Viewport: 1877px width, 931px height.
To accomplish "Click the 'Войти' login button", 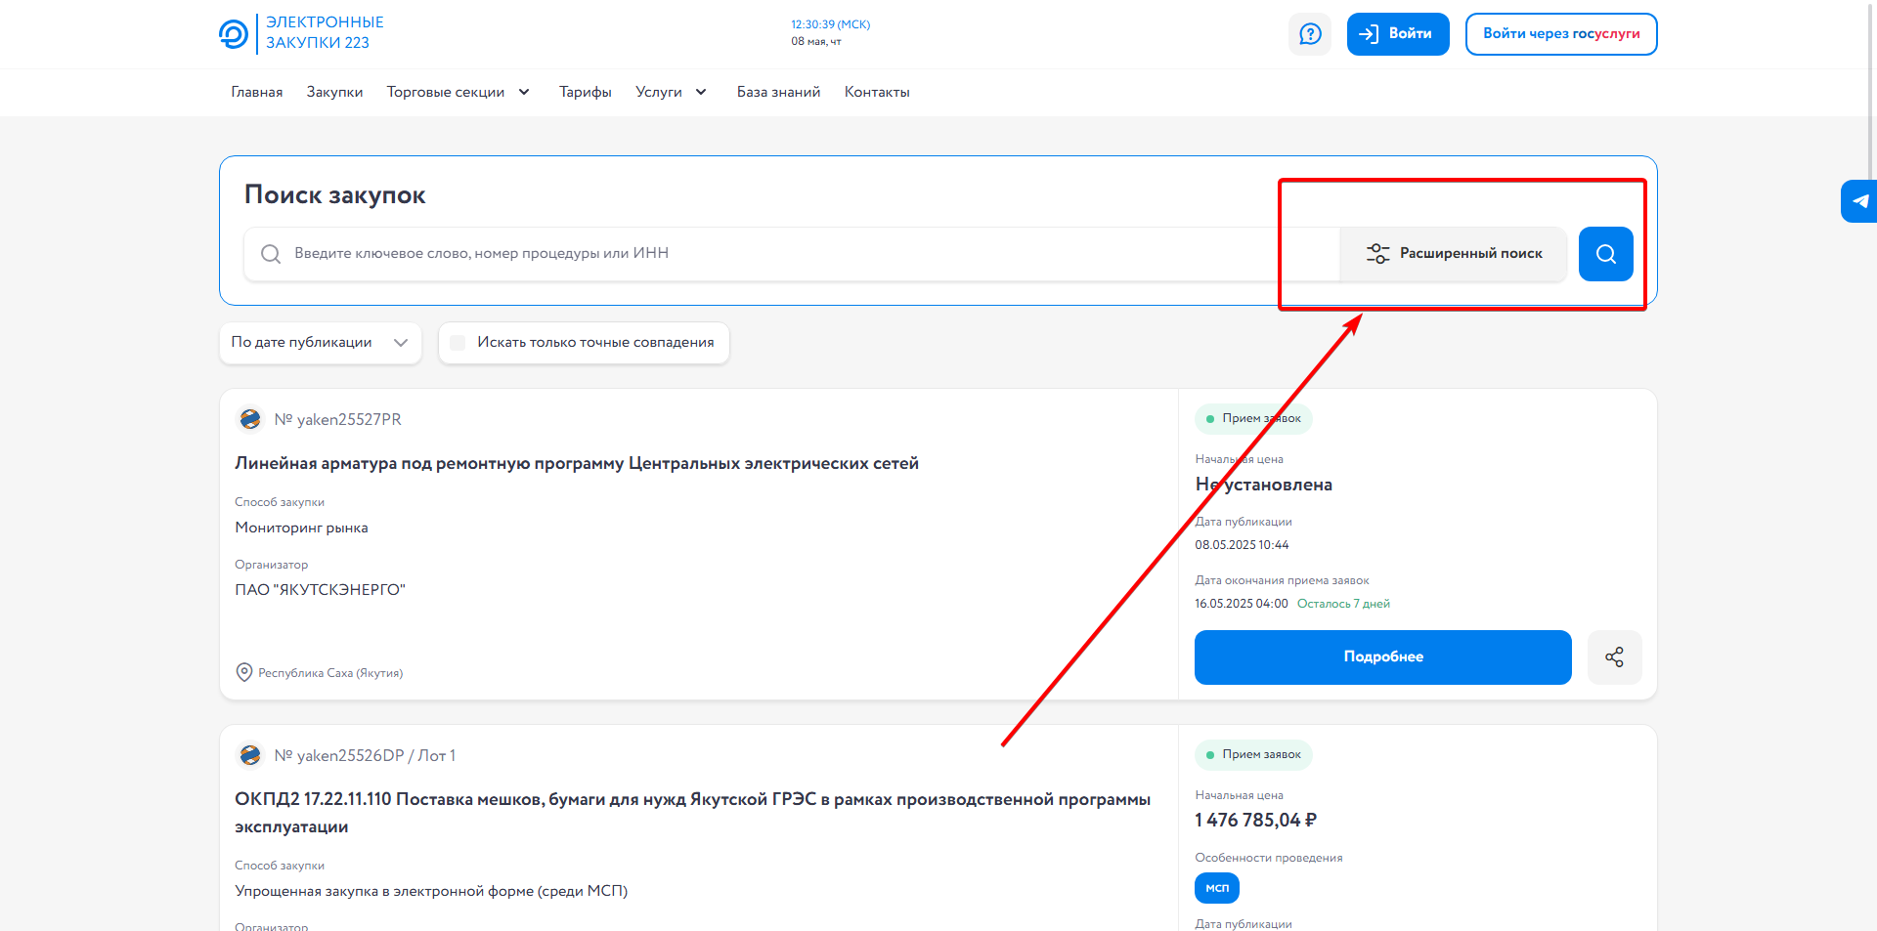I will click(x=1398, y=34).
